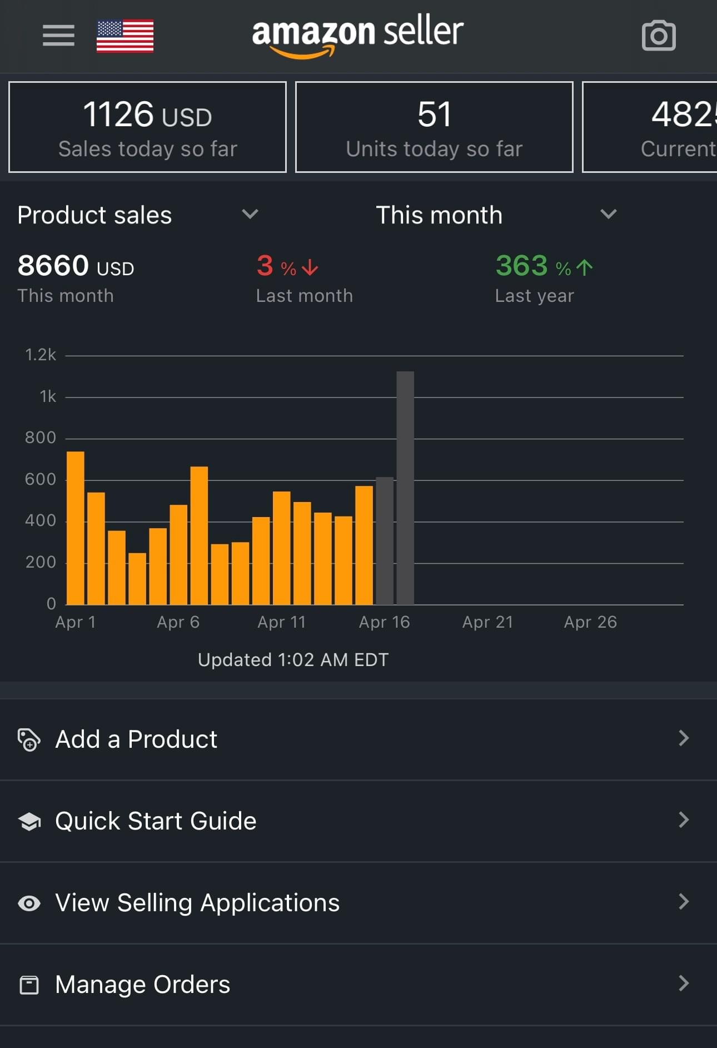Open Quick Start Guide chevron arrow
Viewport: 717px width, 1048px height.
(x=684, y=820)
